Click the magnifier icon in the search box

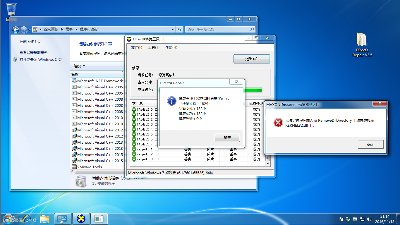tap(252, 29)
